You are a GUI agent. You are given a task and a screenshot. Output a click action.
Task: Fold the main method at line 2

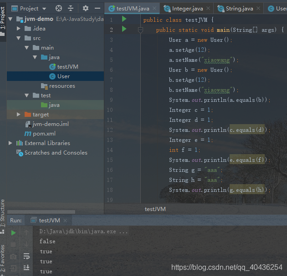point(140,30)
